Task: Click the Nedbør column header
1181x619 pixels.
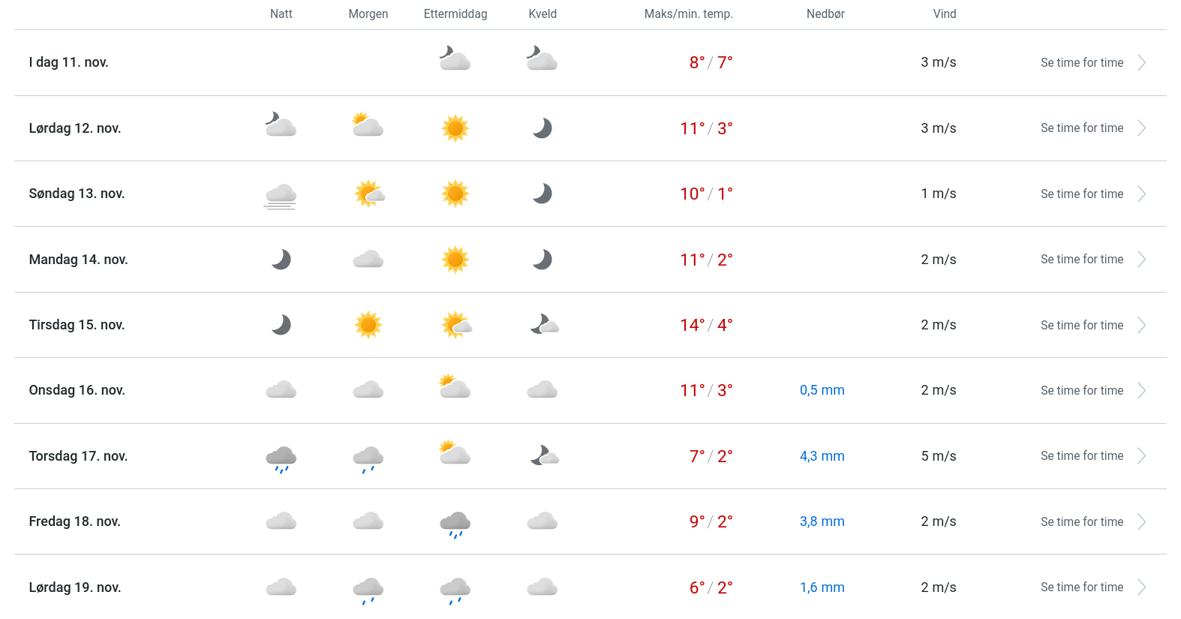Action: pyautogui.click(x=825, y=14)
